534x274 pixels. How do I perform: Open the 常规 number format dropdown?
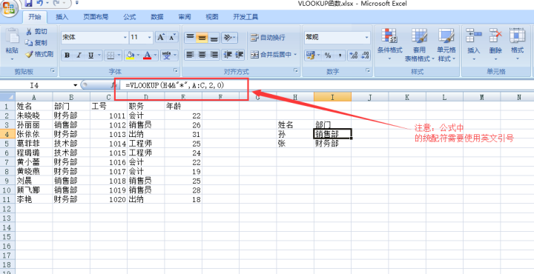[367, 37]
